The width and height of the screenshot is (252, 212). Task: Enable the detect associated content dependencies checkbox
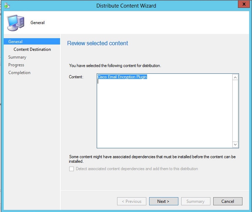pos(71,169)
